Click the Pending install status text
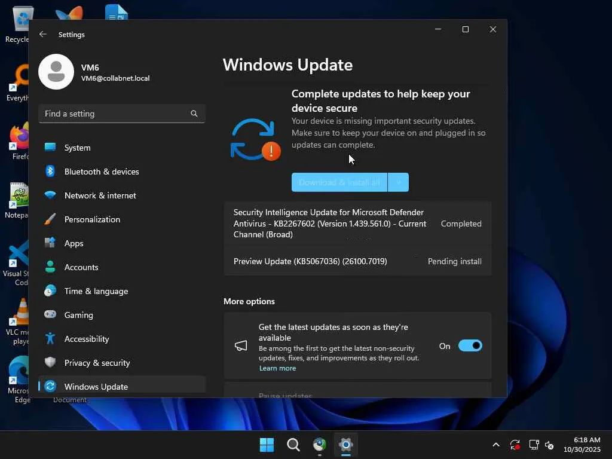Screen dimensions: 612x459 454,261
